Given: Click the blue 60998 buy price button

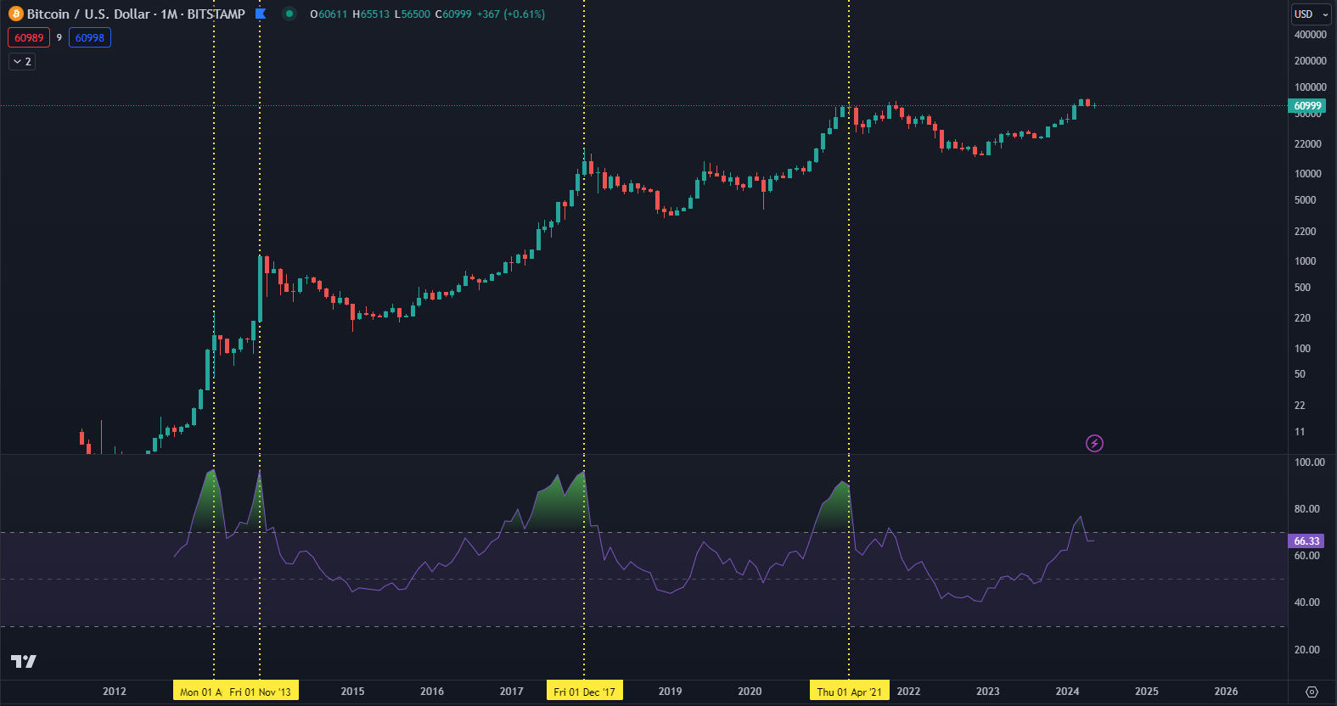Looking at the screenshot, I should click(x=89, y=37).
